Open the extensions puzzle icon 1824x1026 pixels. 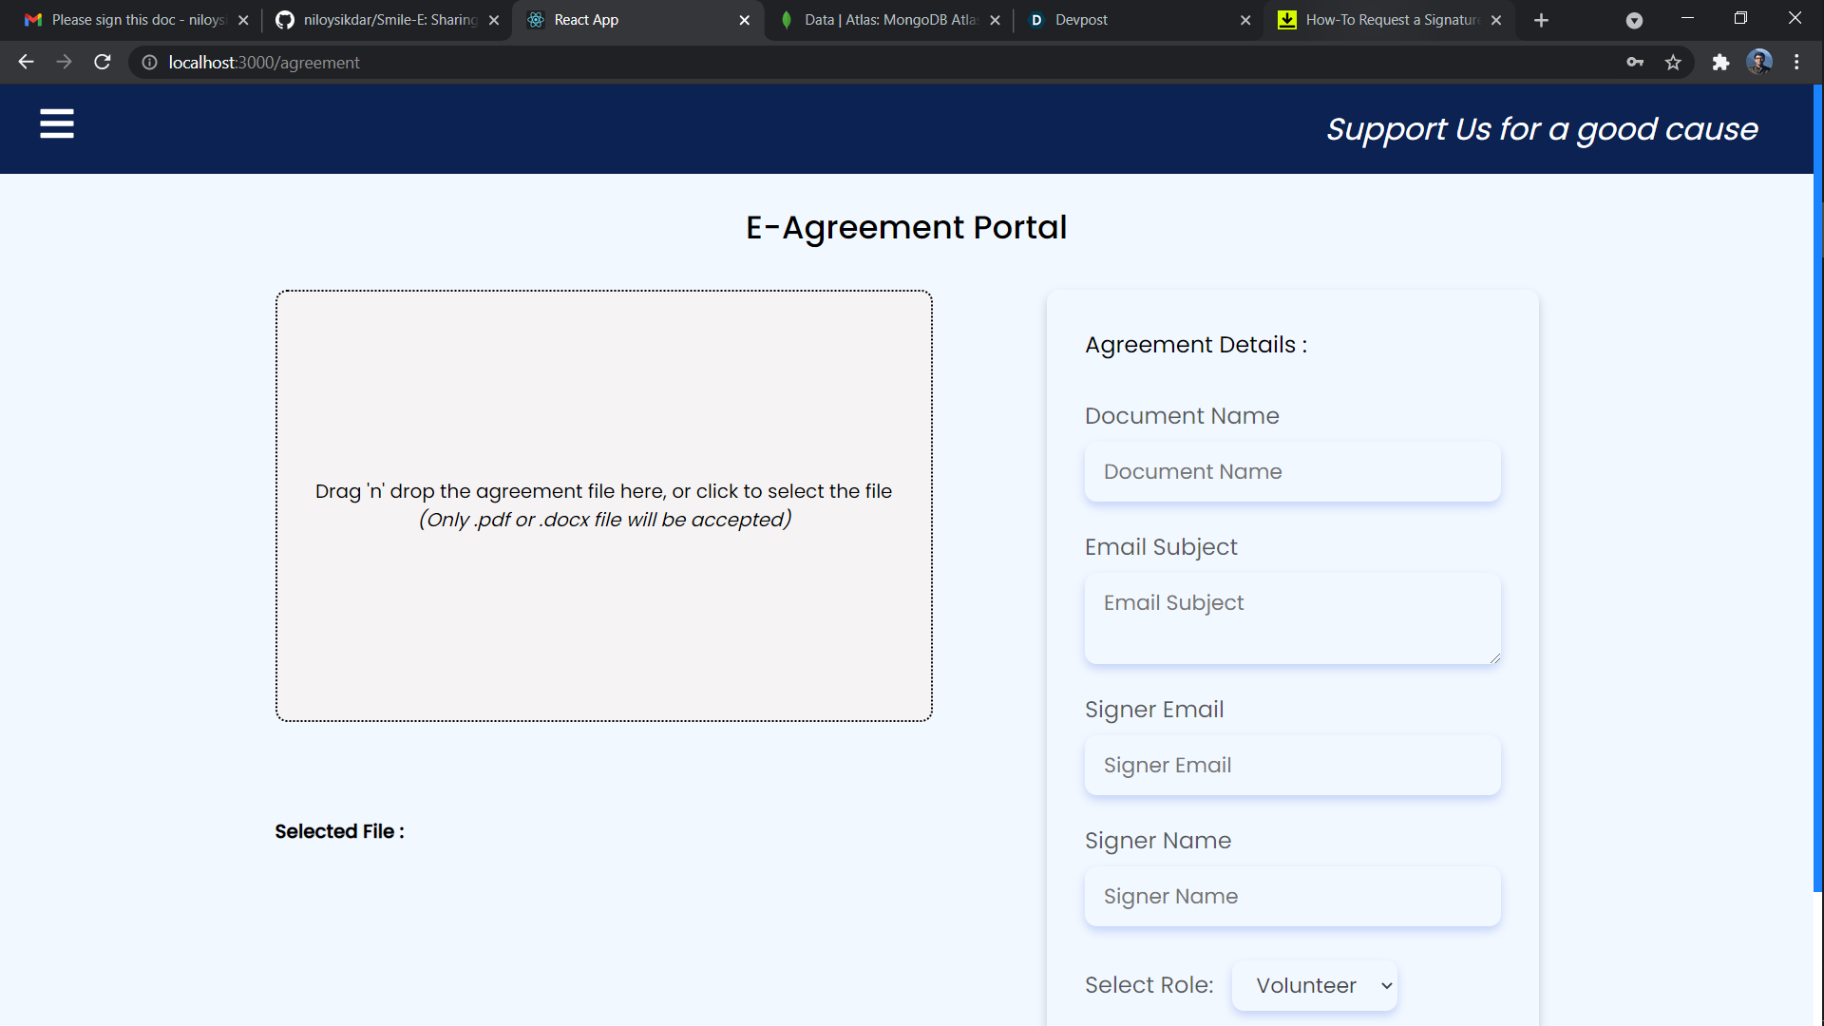click(x=1720, y=63)
